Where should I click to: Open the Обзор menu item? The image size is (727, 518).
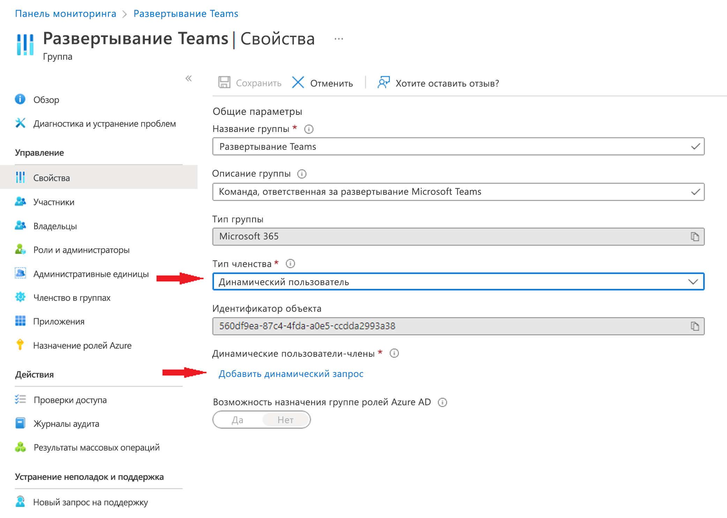pyautogui.click(x=46, y=100)
